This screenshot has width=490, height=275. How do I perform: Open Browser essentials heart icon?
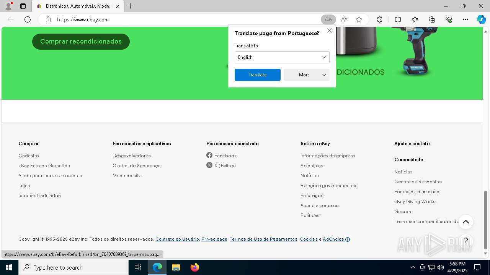coord(449,19)
